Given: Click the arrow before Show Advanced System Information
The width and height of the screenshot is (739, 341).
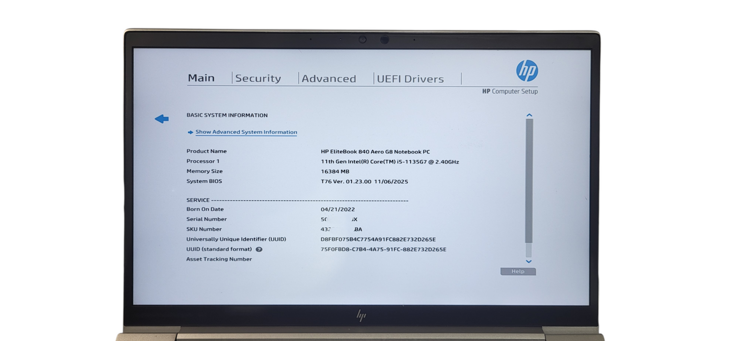Looking at the screenshot, I should pyautogui.click(x=190, y=132).
